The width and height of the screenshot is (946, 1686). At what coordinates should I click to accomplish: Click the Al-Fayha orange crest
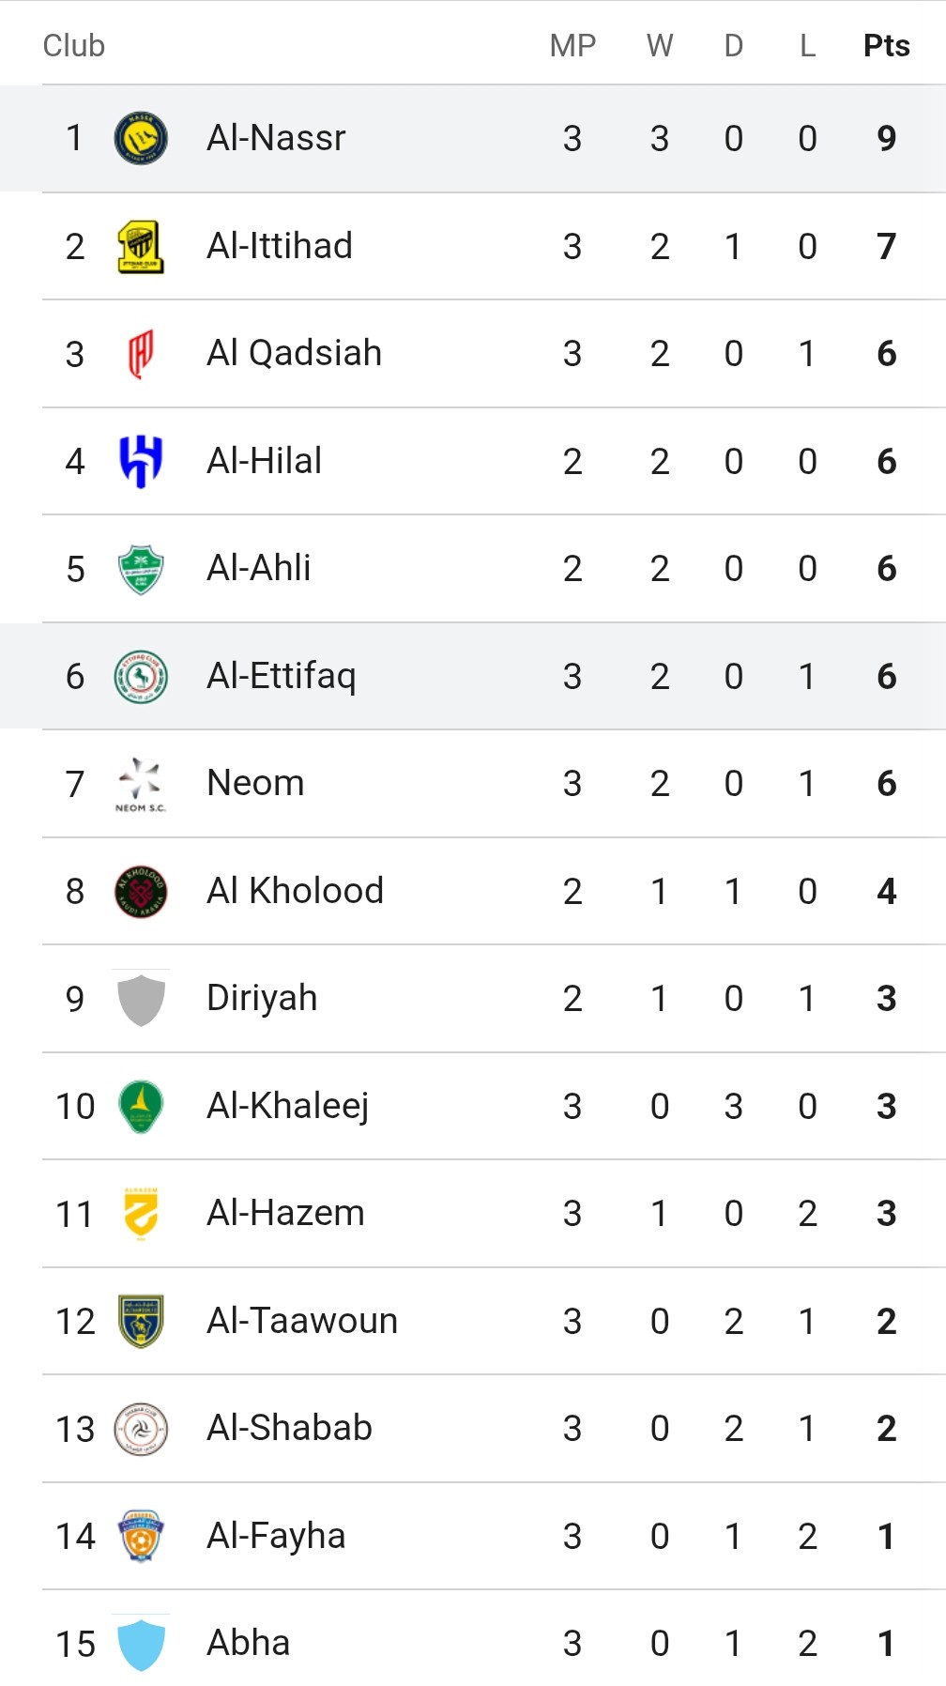[x=141, y=1537]
